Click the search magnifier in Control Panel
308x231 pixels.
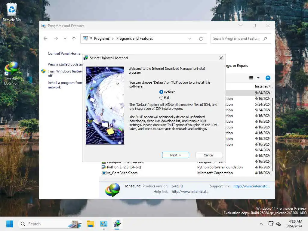(x=265, y=38)
